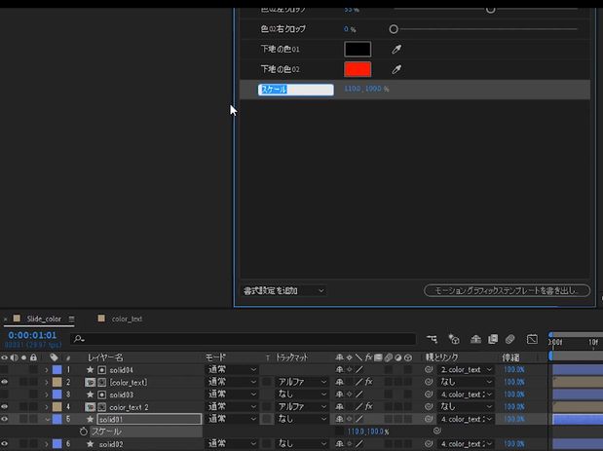Click the fx switch on [color_text] layer
Viewport: 603px width, 451px height.
369,382
